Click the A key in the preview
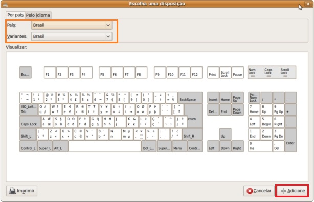The height and width of the screenshot is (202, 314). coord(47,122)
